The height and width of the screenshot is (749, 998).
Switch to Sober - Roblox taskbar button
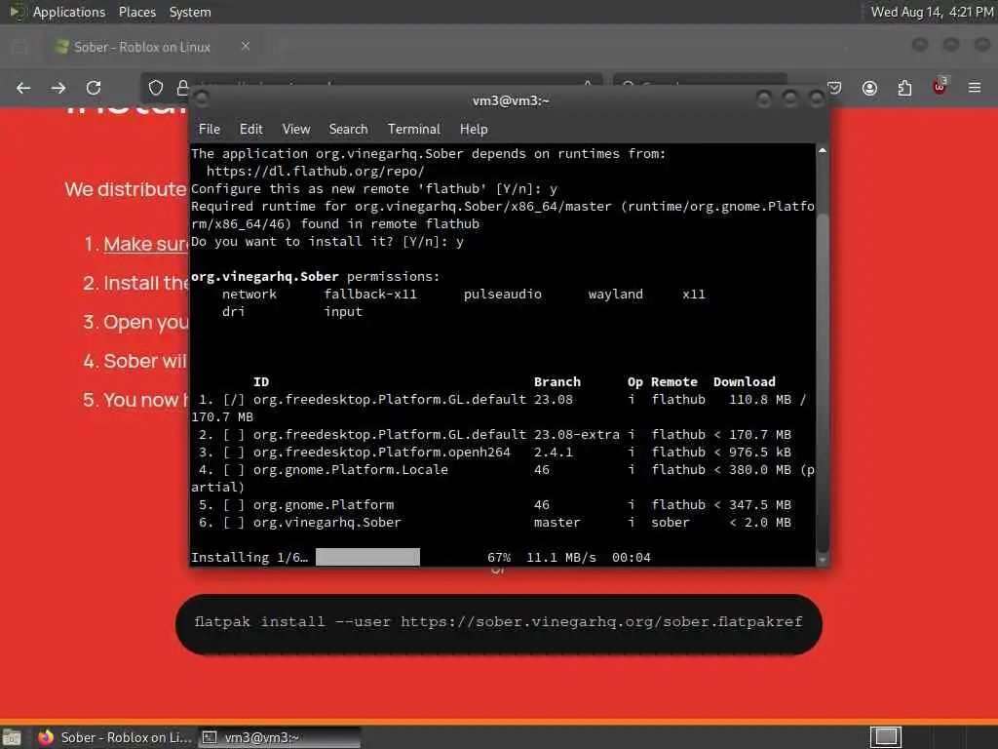point(114,737)
